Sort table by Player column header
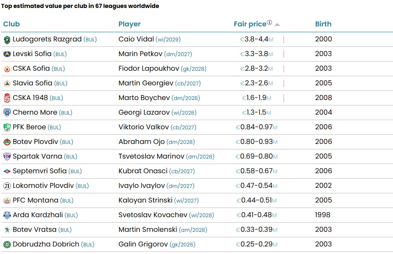This screenshot has height=254, width=393. (130, 24)
